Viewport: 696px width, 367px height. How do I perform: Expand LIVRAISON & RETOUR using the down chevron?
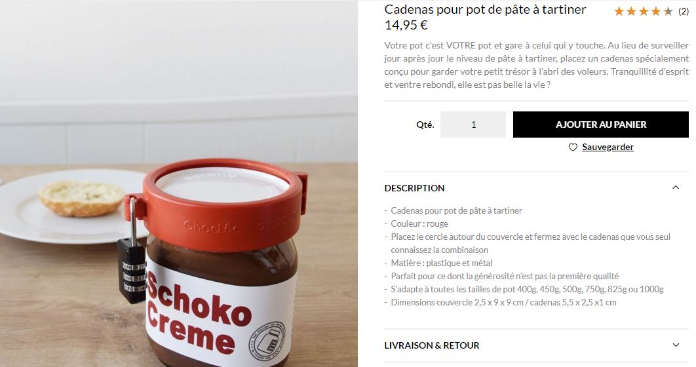pos(676,345)
